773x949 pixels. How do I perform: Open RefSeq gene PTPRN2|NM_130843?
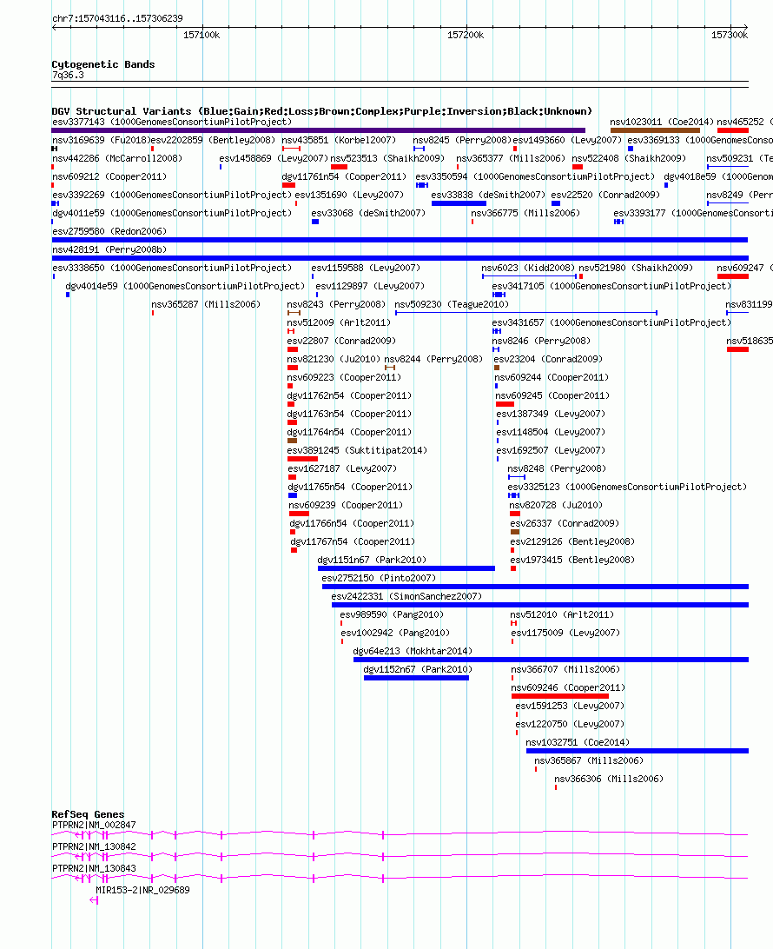pyautogui.click(x=94, y=868)
